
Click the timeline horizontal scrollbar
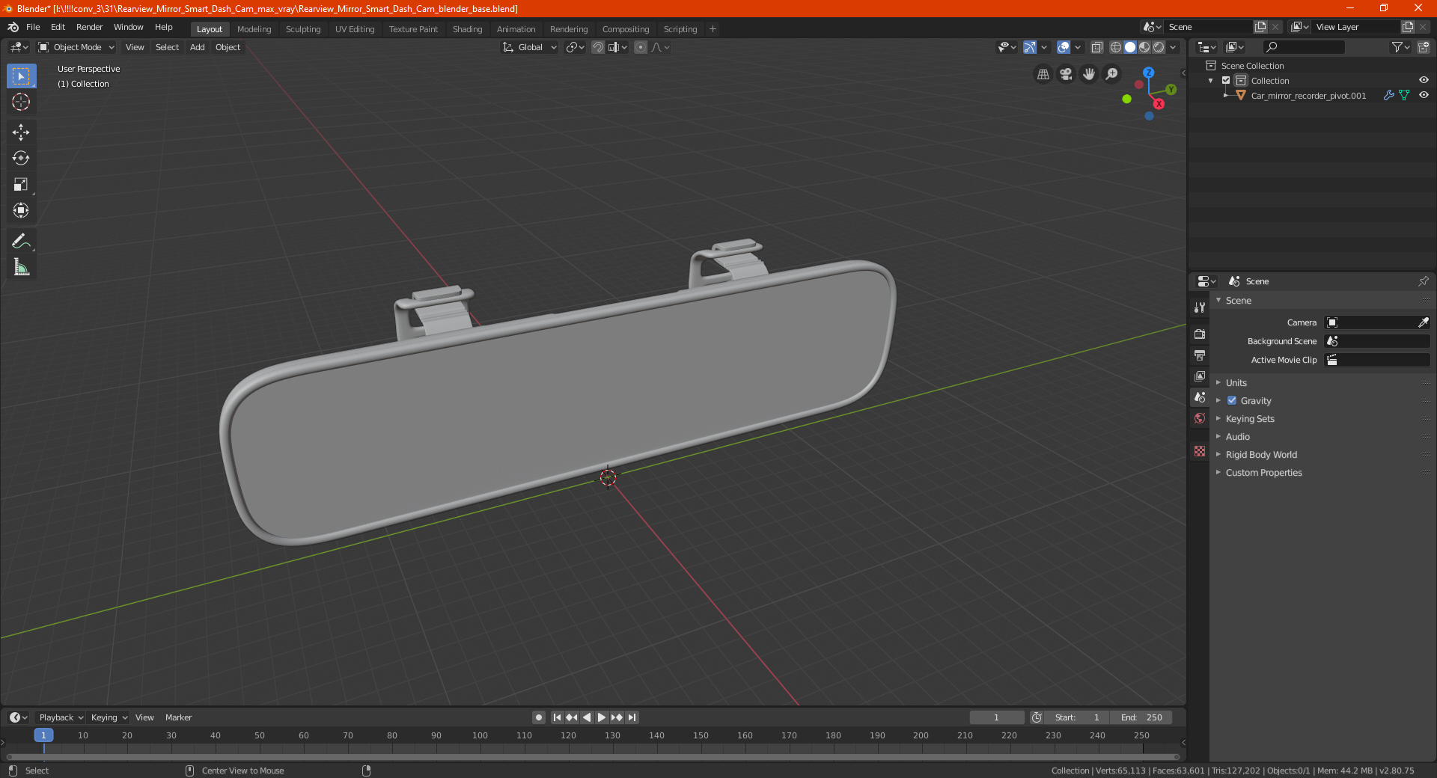(x=593, y=757)
